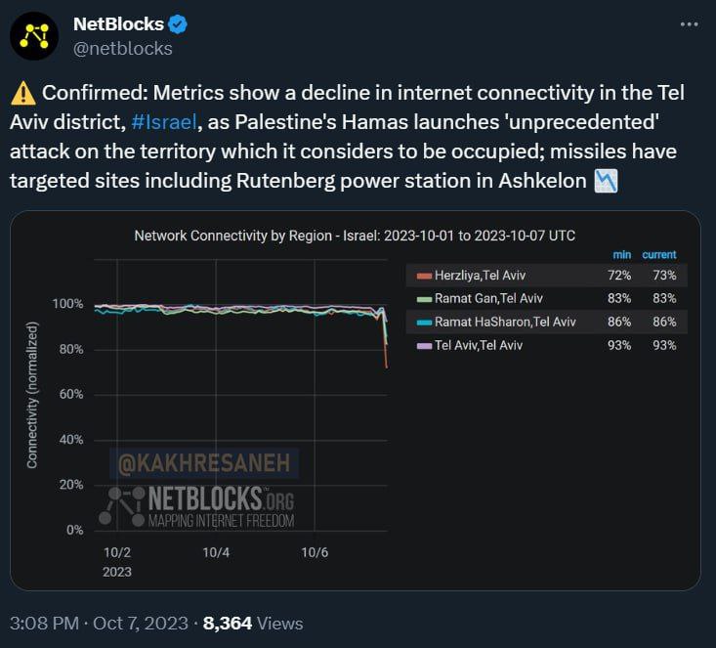
Task: Click the Ramat Gan green legend marker
Action: click(x=422, y=299)
